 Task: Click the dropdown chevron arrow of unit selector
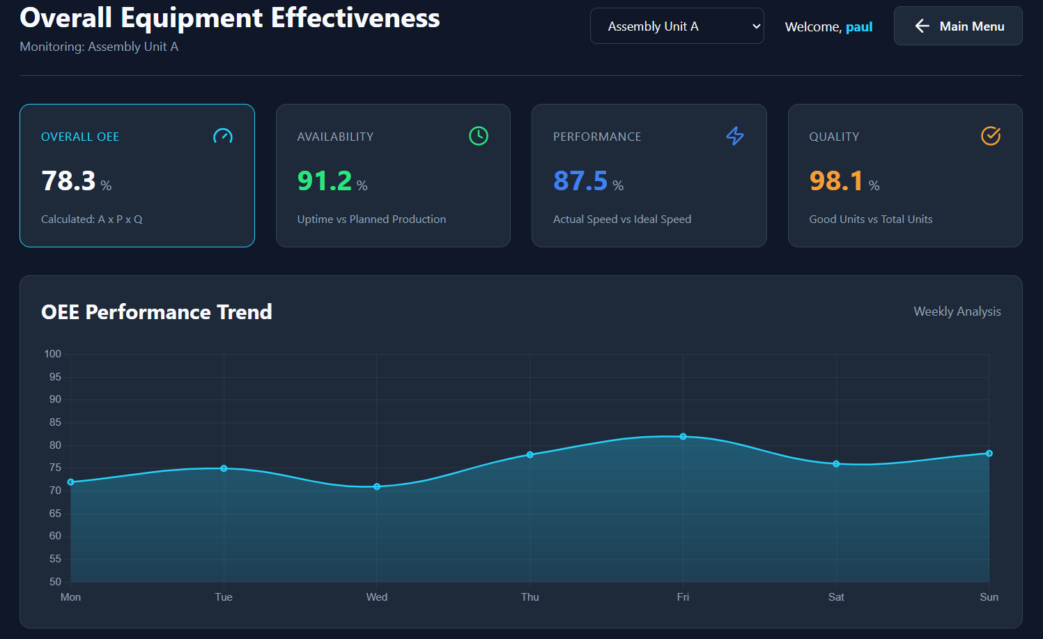[x=756, y=26]
